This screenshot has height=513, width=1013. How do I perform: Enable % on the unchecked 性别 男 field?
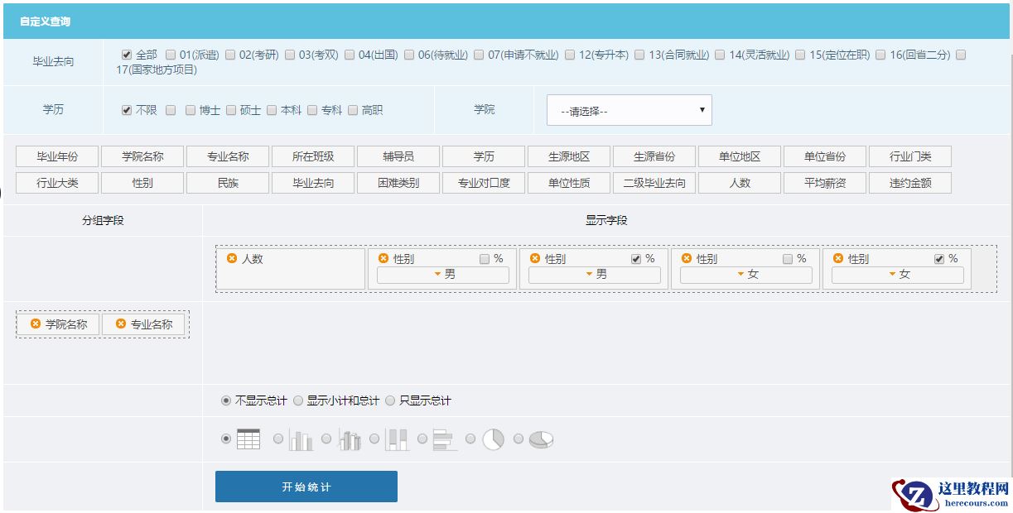click(485, 259)
